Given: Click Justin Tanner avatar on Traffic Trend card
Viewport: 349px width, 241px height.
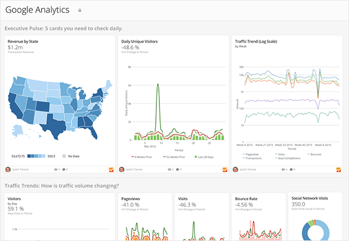Looking at the screenshot, I should 235,170.
